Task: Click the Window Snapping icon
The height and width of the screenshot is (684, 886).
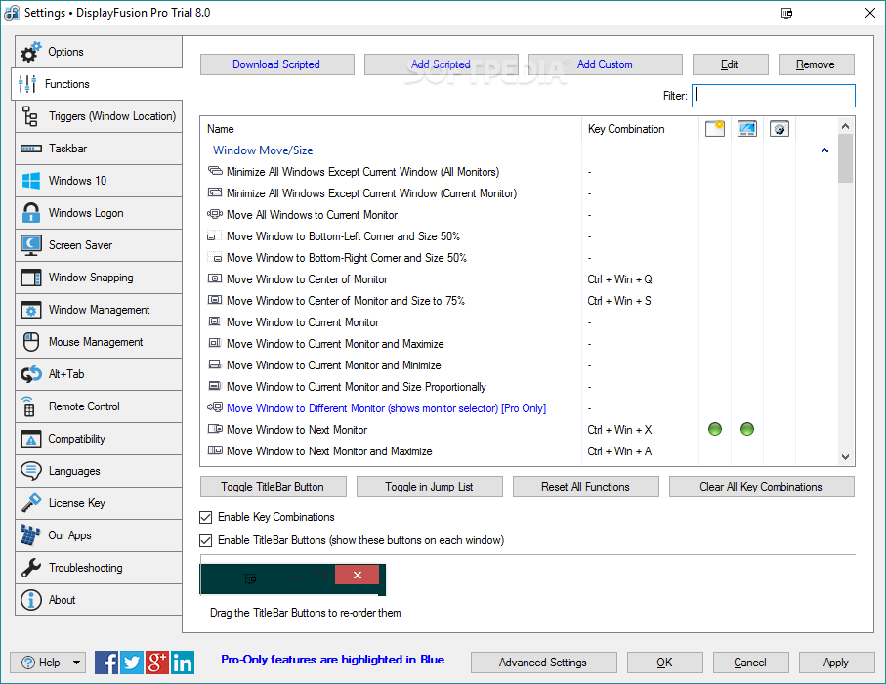Action: [31, 278]
